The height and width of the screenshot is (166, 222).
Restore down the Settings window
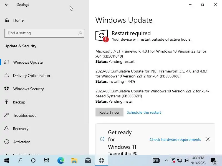coord(203,4)
